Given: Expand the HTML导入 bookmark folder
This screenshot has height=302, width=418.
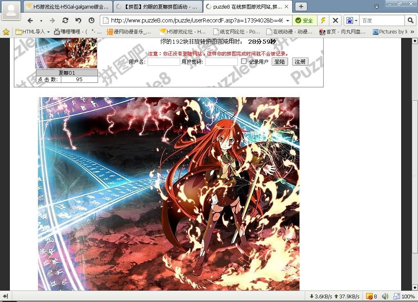Looking at the screenshot, I should point(33,32).
